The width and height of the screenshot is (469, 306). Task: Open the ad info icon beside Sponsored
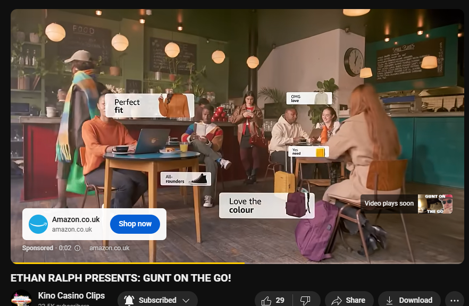[x=78, y=248]
